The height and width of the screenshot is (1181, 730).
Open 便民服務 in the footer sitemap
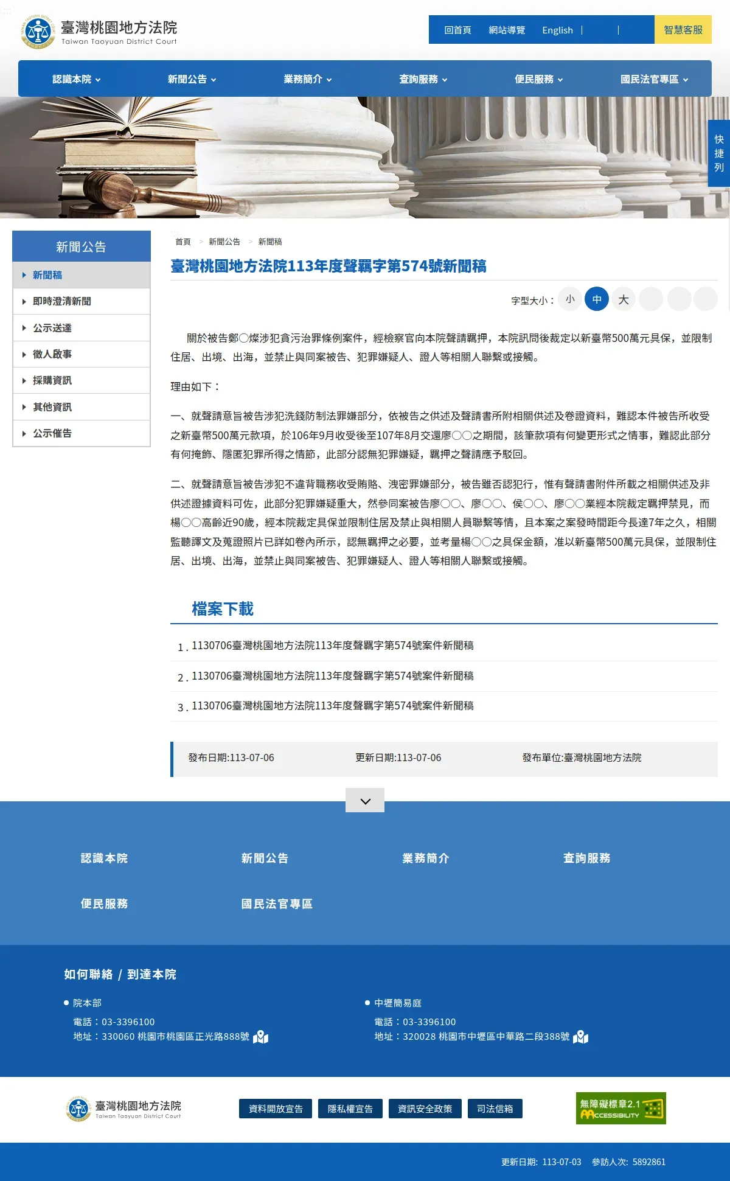[x=104, y=904]
